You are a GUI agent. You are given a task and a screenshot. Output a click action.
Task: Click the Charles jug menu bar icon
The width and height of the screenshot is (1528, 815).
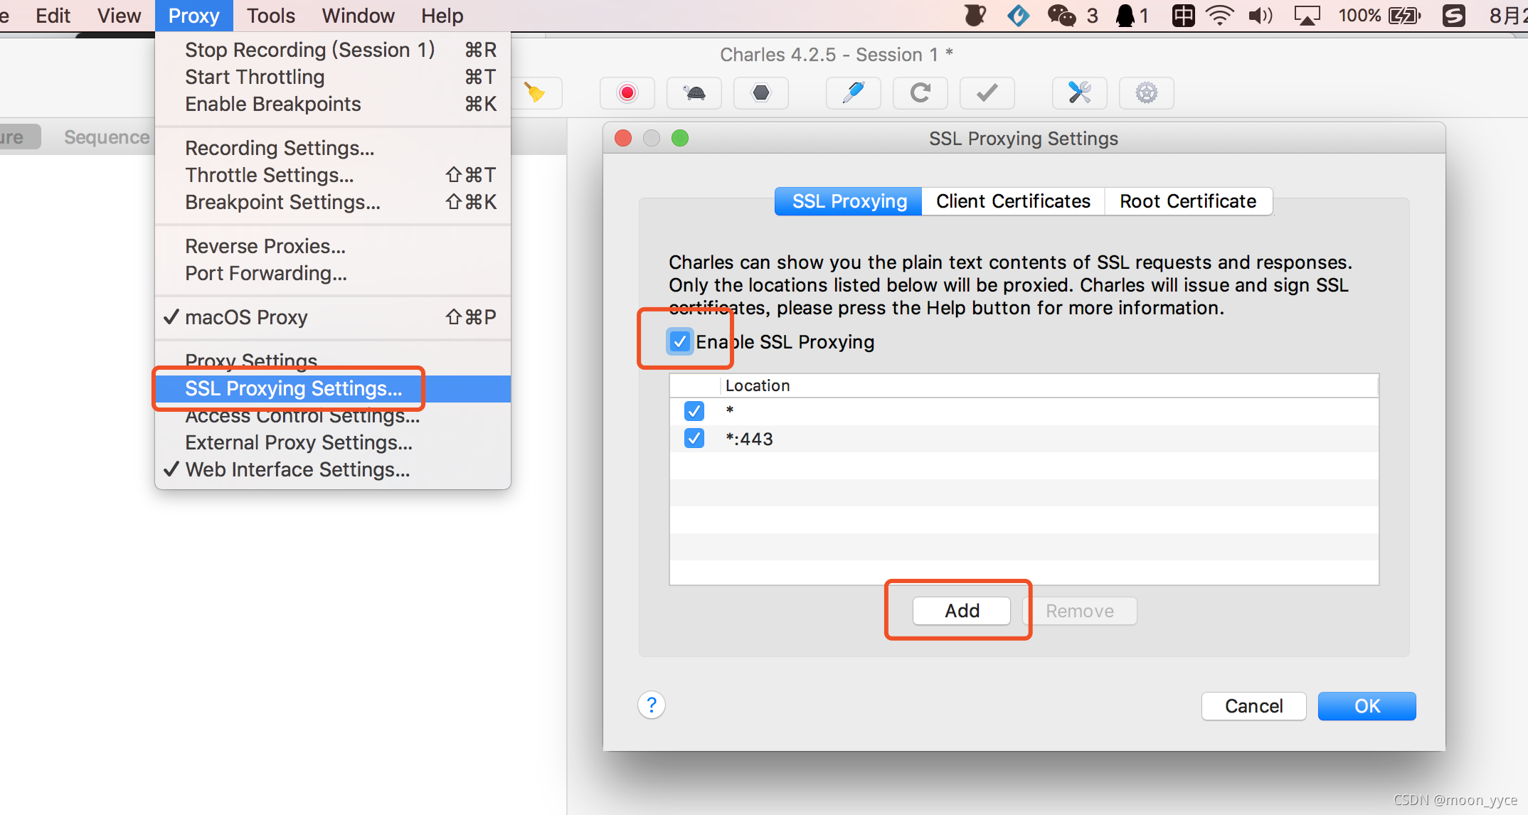[975, 16]
